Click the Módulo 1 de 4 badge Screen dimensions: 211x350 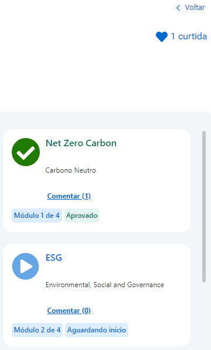[37, 216]
